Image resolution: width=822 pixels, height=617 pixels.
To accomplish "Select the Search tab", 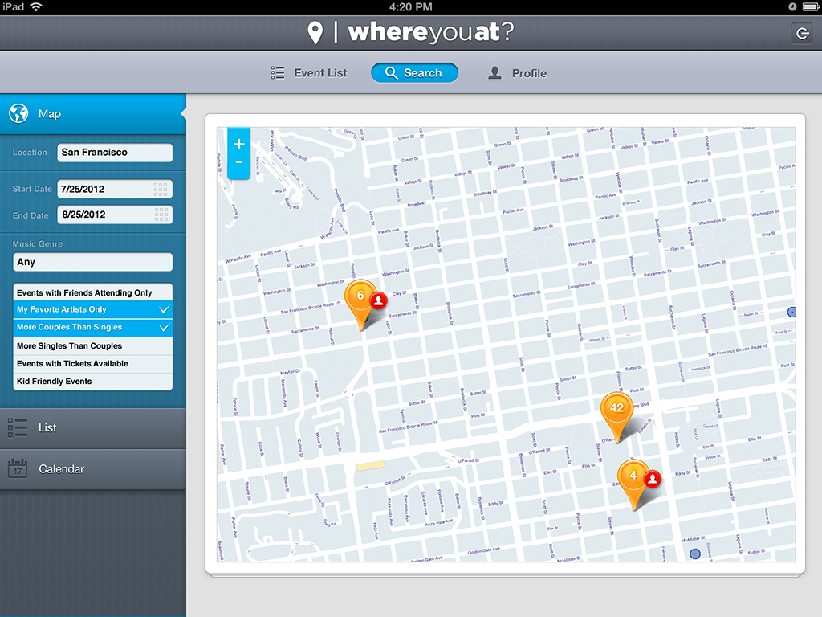I will (x=415, y=73).
